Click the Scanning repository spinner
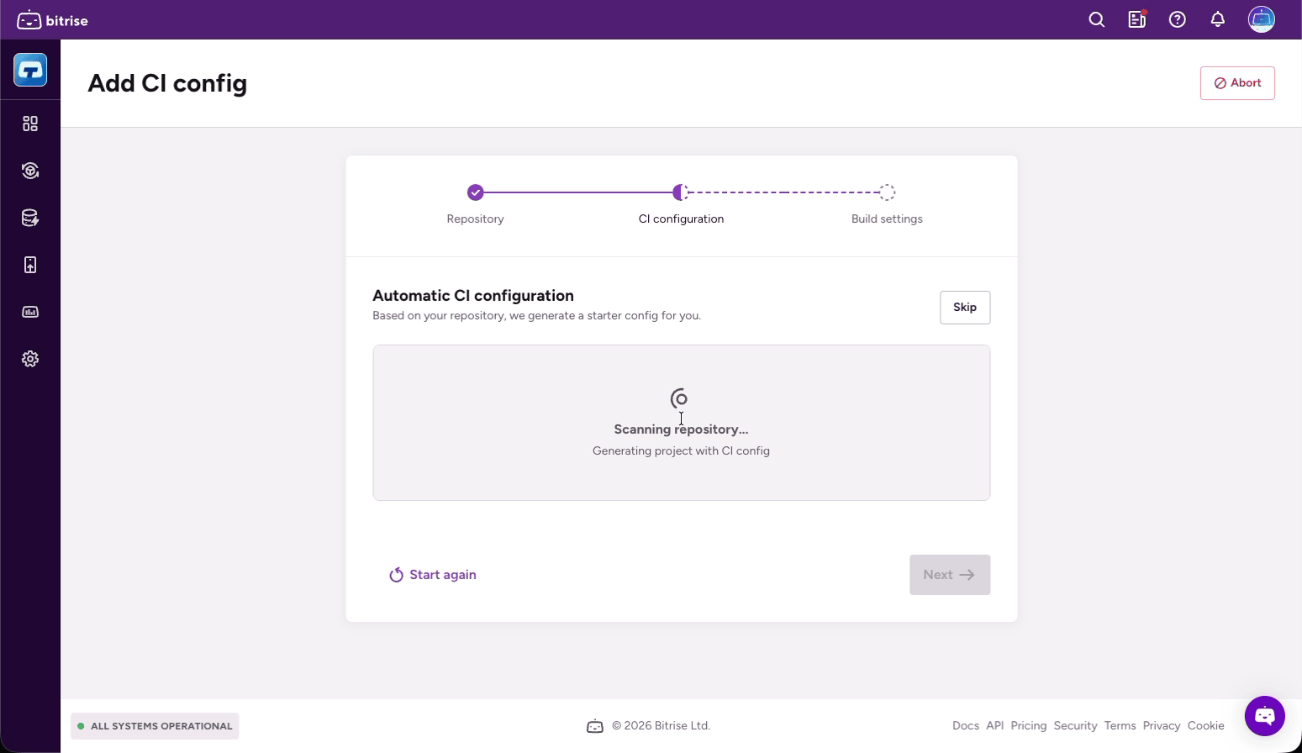 point(680,398)
